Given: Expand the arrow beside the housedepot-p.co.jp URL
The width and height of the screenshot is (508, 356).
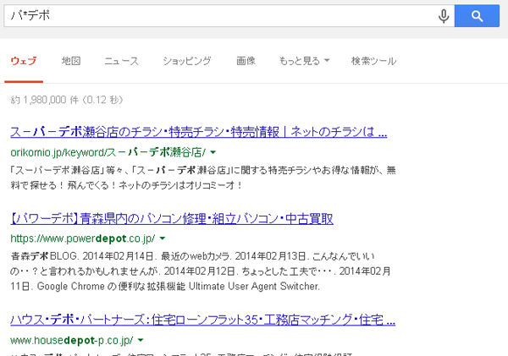Looking at the screenshot, I should tap(141, 340).
